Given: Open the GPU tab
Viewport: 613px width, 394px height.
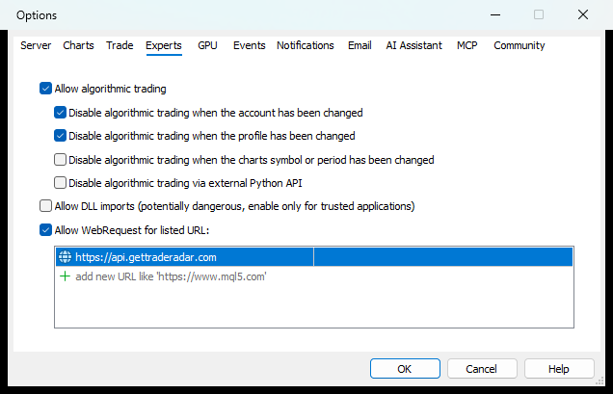Looking at the screenshot, I should click(x=207, y=45).
